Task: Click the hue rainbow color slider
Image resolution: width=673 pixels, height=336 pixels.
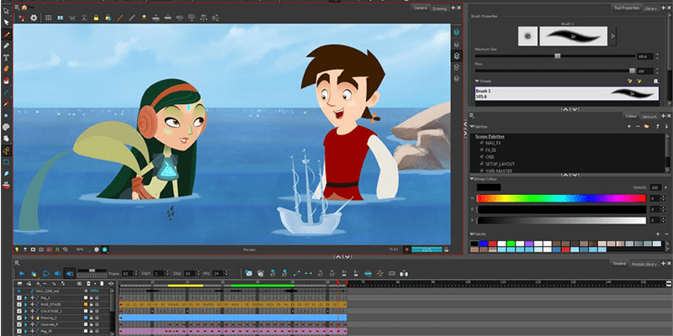Action: [x=560, y=198]
